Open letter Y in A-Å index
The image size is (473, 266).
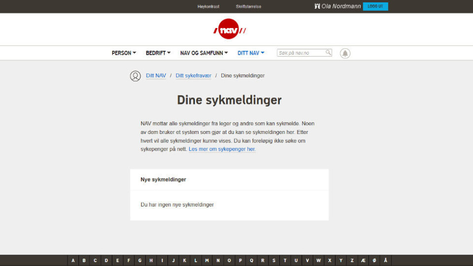click(x=341, y=260)
